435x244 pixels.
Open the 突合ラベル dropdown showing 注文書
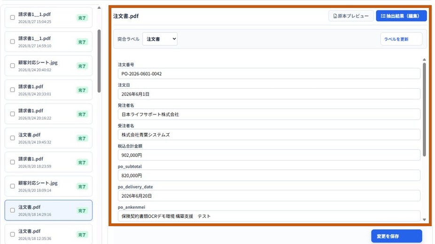(160, 39)
